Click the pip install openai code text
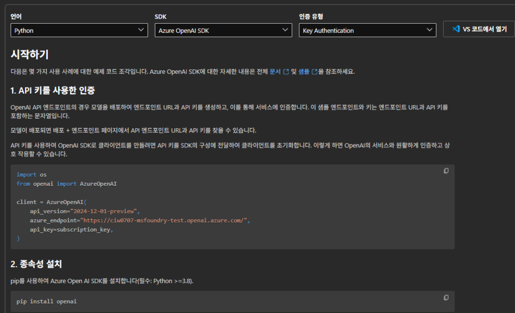515x313 pixels. coord(46,301)
